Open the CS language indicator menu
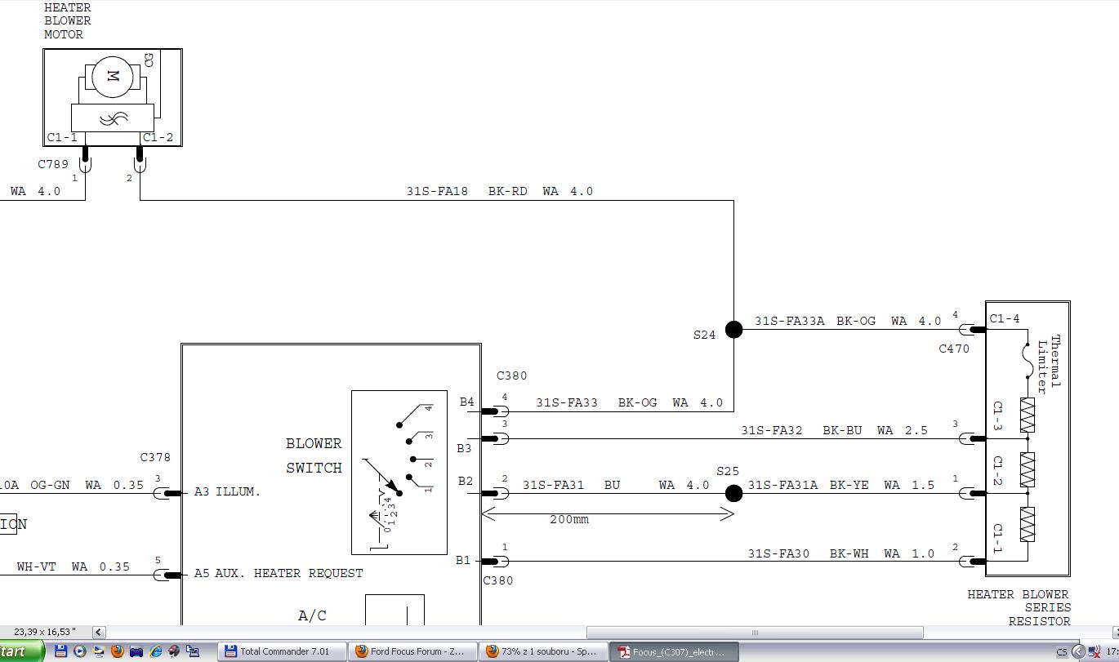The image size is (1119, 662). tap(1061, 652)
